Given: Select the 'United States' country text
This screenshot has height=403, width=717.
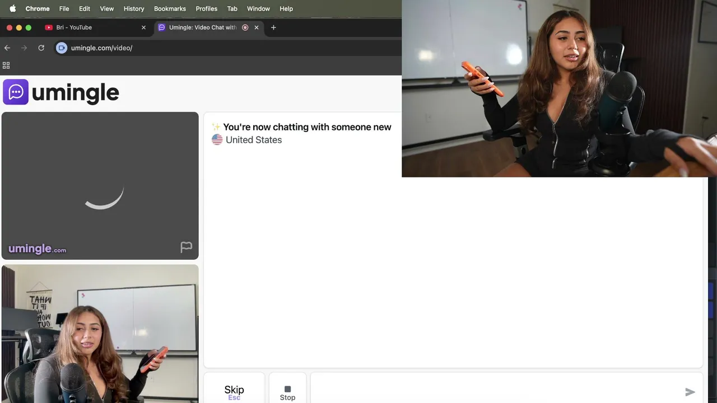Looking at the screenshot, I should 254,140.
